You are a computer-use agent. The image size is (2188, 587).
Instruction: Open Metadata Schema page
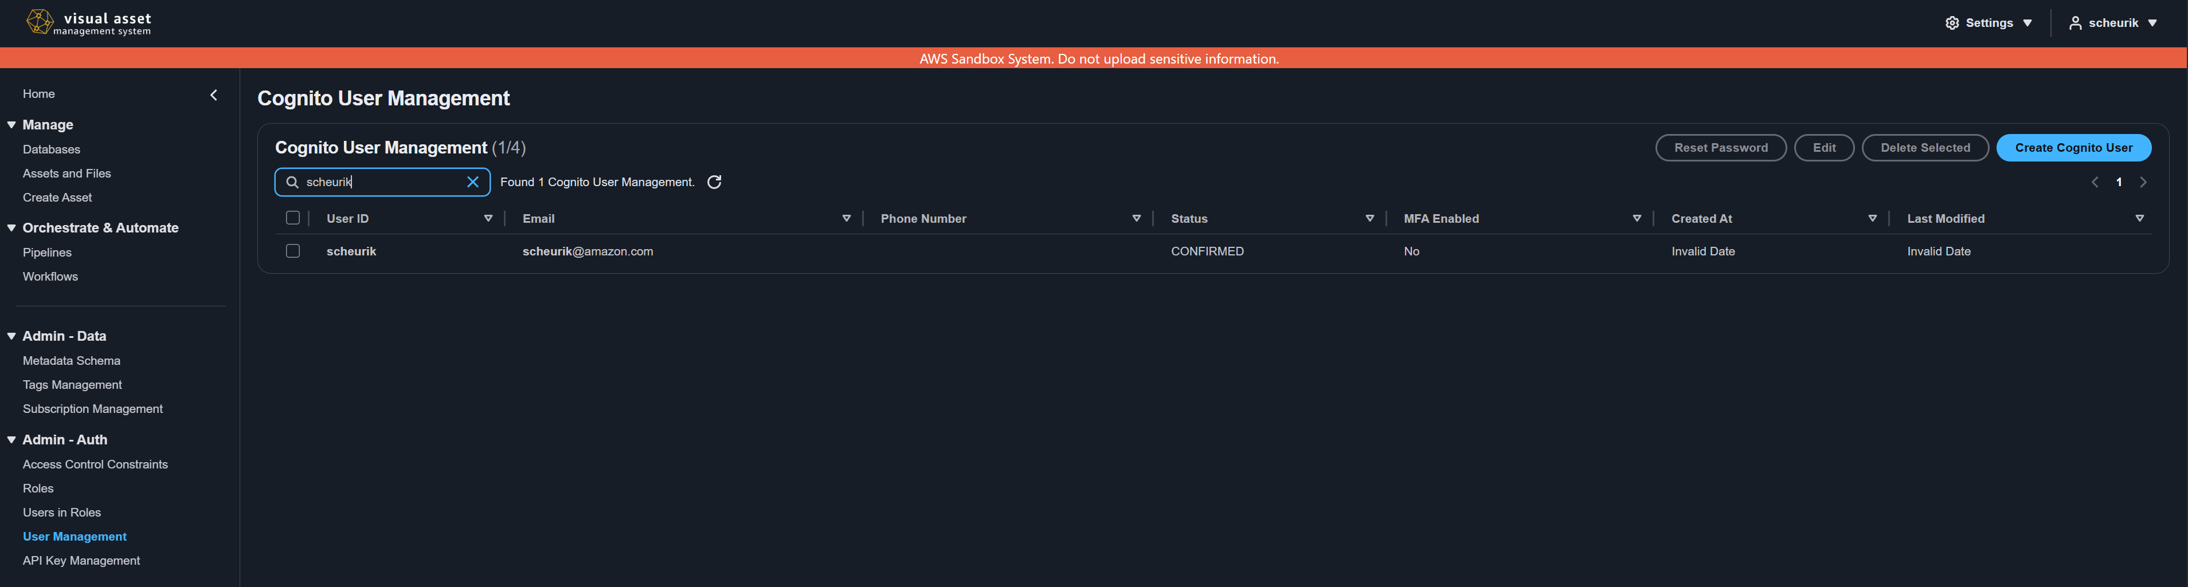[x=71, y=361]
